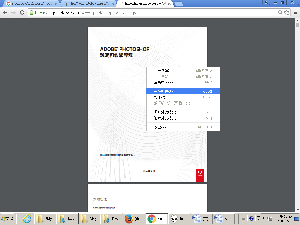Select 另存新檔(A)... menu entry

(183, 91)
